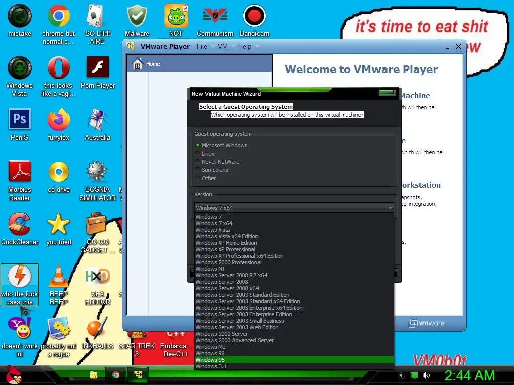Choose Windows Me from the version list
Image resolution: width=514 pixels, height=385 pixels.
click(x=294, y=347)
